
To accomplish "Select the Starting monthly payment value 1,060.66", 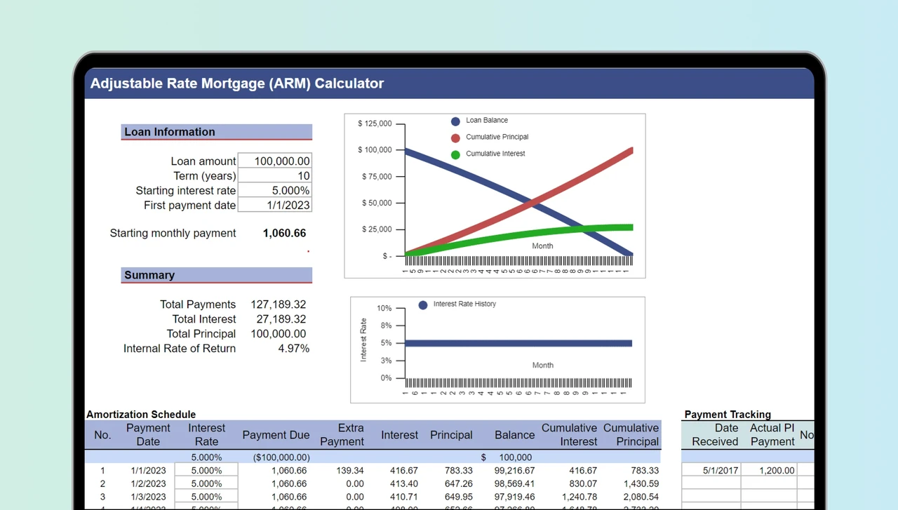I will 284,233.
